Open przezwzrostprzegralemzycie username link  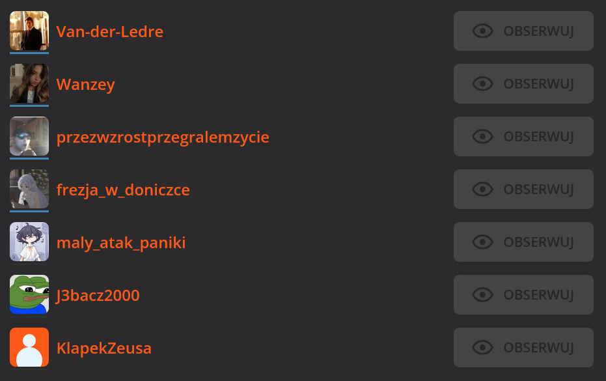(163, 137)
